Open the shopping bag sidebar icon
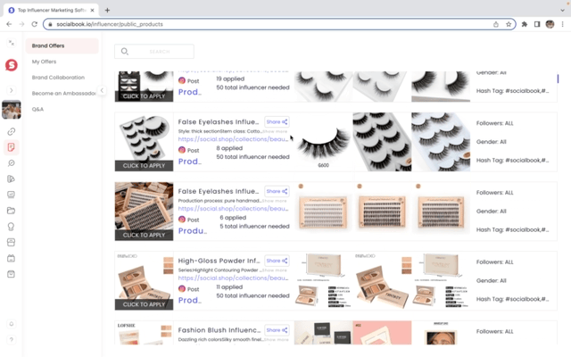Screen dimensions: 571x357 pyautogui.click(x=12, y=274)
